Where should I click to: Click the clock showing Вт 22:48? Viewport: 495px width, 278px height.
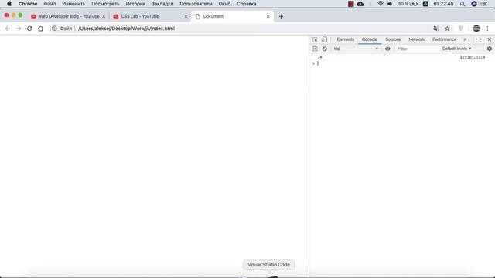pos(443,4)
